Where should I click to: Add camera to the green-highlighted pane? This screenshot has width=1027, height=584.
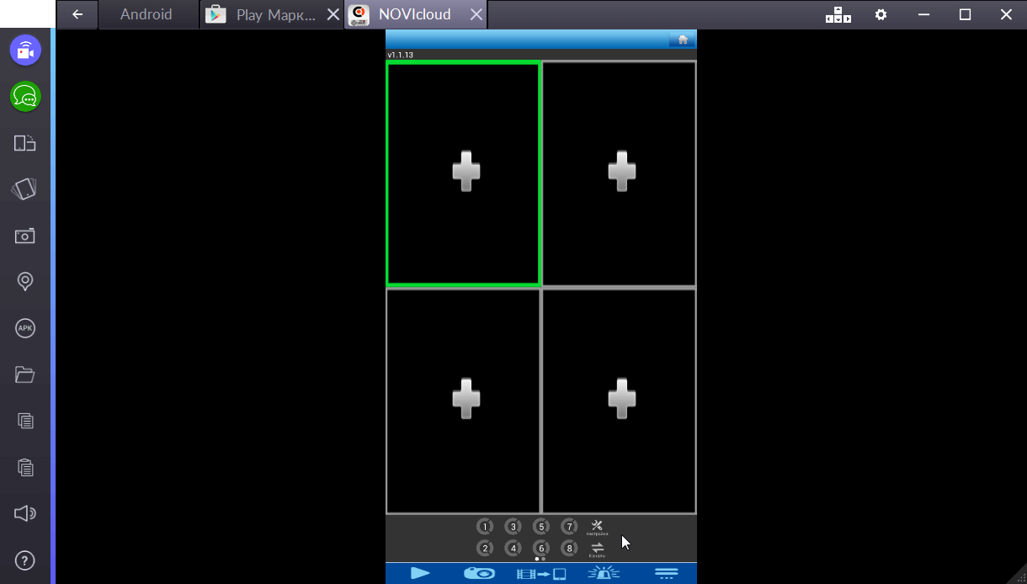point(466,172)
